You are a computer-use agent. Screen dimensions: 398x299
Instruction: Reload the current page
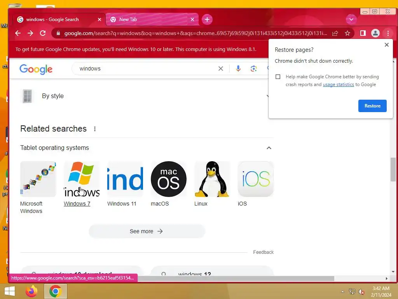pyautogui.click(x=43, y=33)
